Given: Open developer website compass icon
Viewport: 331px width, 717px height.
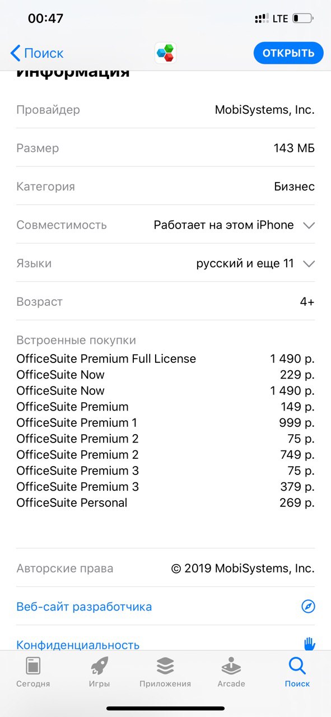Looking at the screenshot, I should [308, 606].
